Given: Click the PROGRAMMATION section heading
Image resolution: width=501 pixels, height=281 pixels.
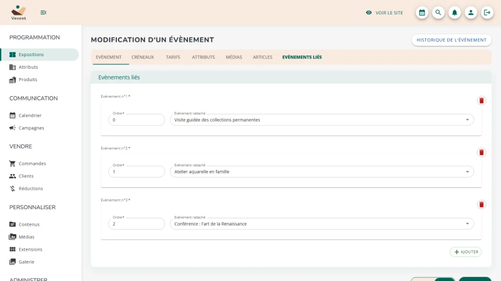Looking at the screenshot, I should pyautogui.click(x=34, y=37).
